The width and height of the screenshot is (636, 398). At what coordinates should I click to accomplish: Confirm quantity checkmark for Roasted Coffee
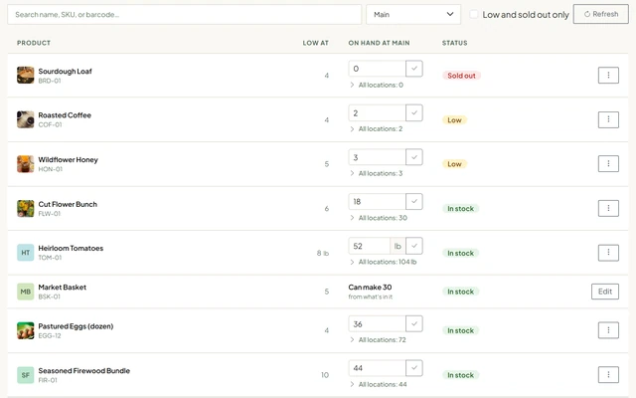point(414,112)
